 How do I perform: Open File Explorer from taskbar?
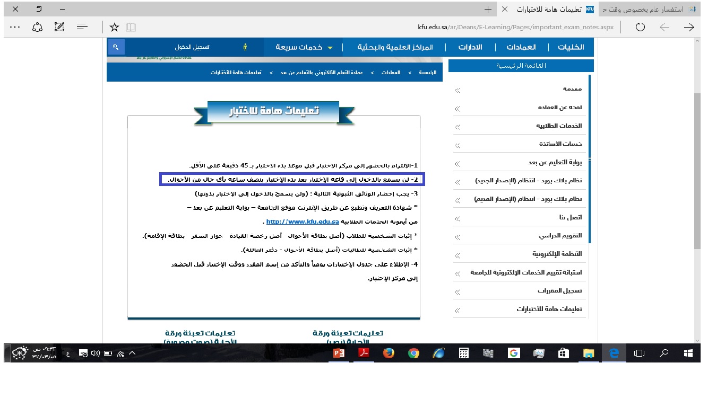[x=588, y=353]
